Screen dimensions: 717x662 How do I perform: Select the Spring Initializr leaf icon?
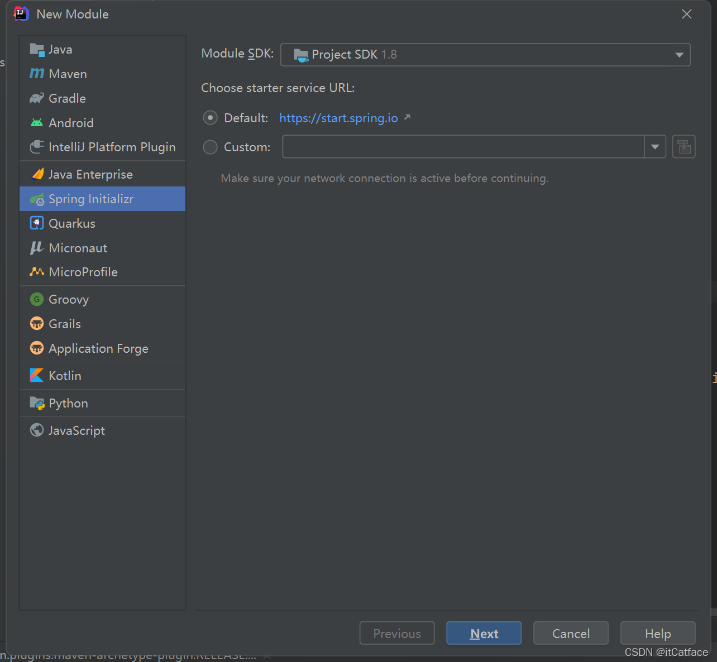(x=37, y=199)
